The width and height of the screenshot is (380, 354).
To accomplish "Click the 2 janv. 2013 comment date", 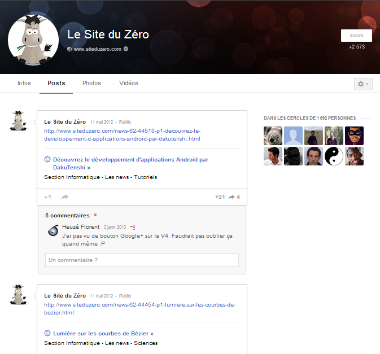I will [115, 227].
